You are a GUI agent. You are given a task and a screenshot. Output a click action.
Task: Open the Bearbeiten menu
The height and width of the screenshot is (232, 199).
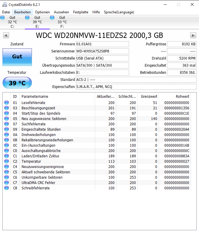(x=23, y=12)
